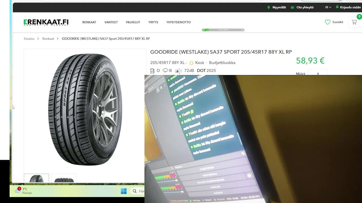Click the Windows taskbar search box
Viewport: 362px width, 203px height.
tap(137, 191)
